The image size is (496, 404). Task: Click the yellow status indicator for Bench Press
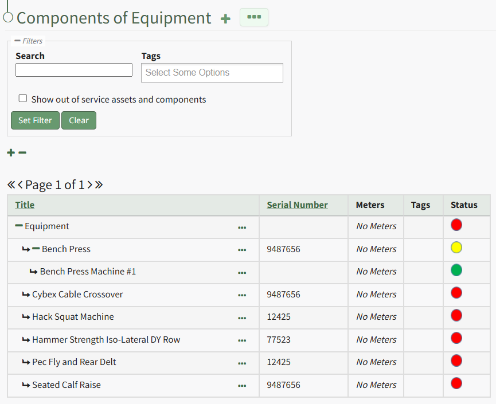456,248
